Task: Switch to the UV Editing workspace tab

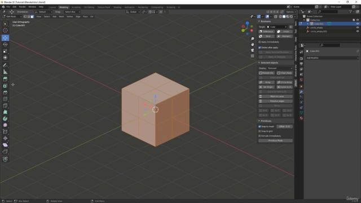Action: click(89, 7)
